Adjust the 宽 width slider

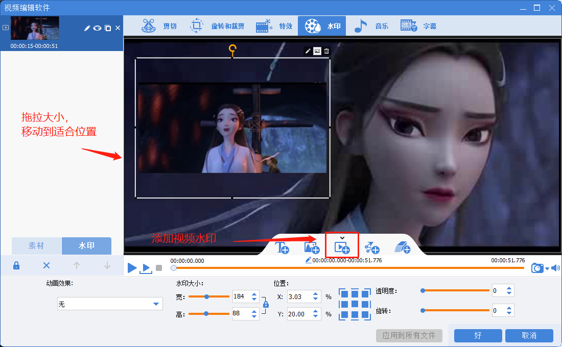point(208,296)
